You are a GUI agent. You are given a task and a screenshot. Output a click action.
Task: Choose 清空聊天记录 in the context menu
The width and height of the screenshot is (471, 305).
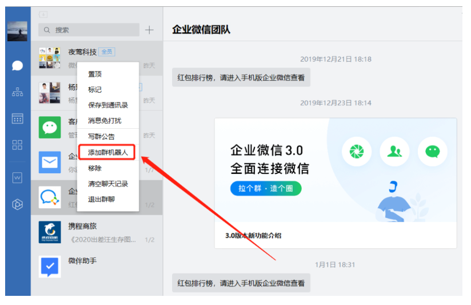pos(108,184)
